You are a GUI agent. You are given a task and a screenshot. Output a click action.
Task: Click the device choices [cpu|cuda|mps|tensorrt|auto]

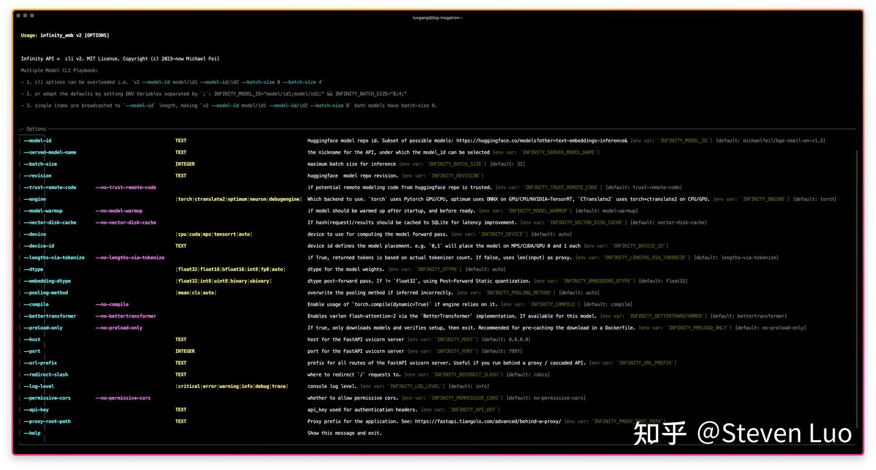click(213, 234)
